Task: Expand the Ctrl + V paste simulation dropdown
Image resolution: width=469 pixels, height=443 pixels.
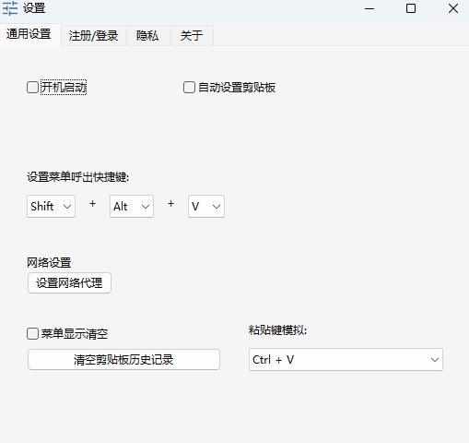Action: pos(346,359)
